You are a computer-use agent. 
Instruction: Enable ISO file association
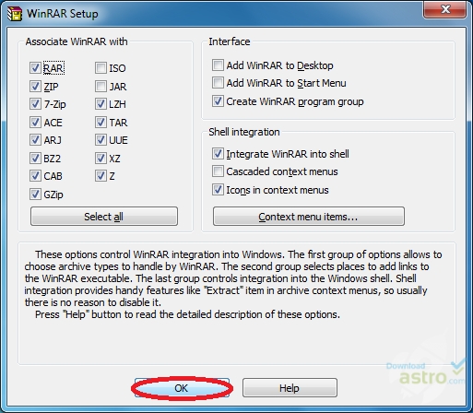point(101,68)
